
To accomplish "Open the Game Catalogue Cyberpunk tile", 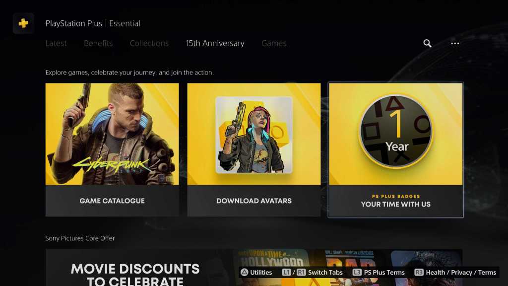I will (x=112, y=150).
